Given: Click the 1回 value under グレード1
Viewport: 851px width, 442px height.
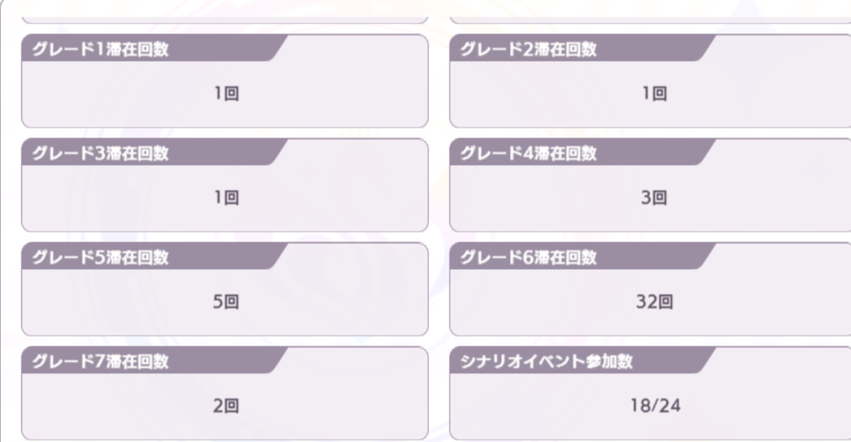Looking at the screenshot, I should coord(226,93).
